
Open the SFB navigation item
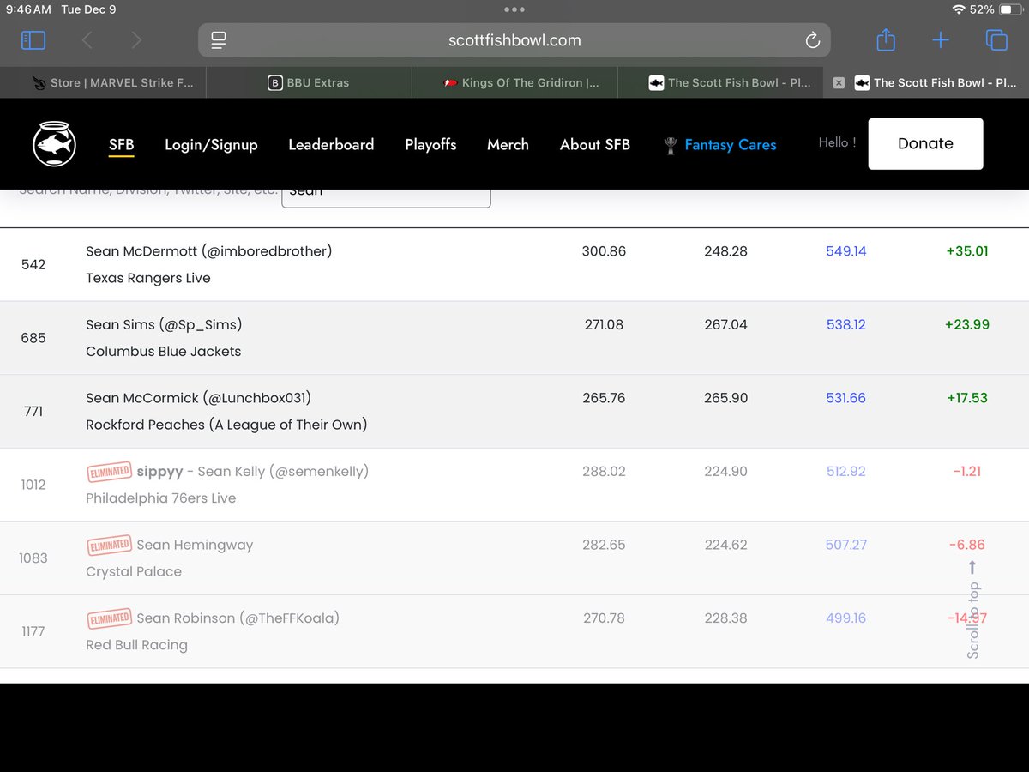pyautogui.click(x=122, y=145)
